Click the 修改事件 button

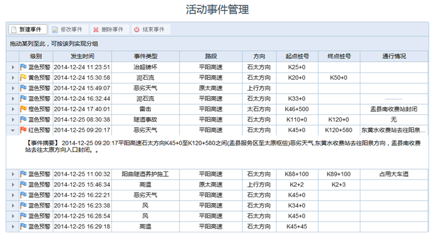coord(69,29)
